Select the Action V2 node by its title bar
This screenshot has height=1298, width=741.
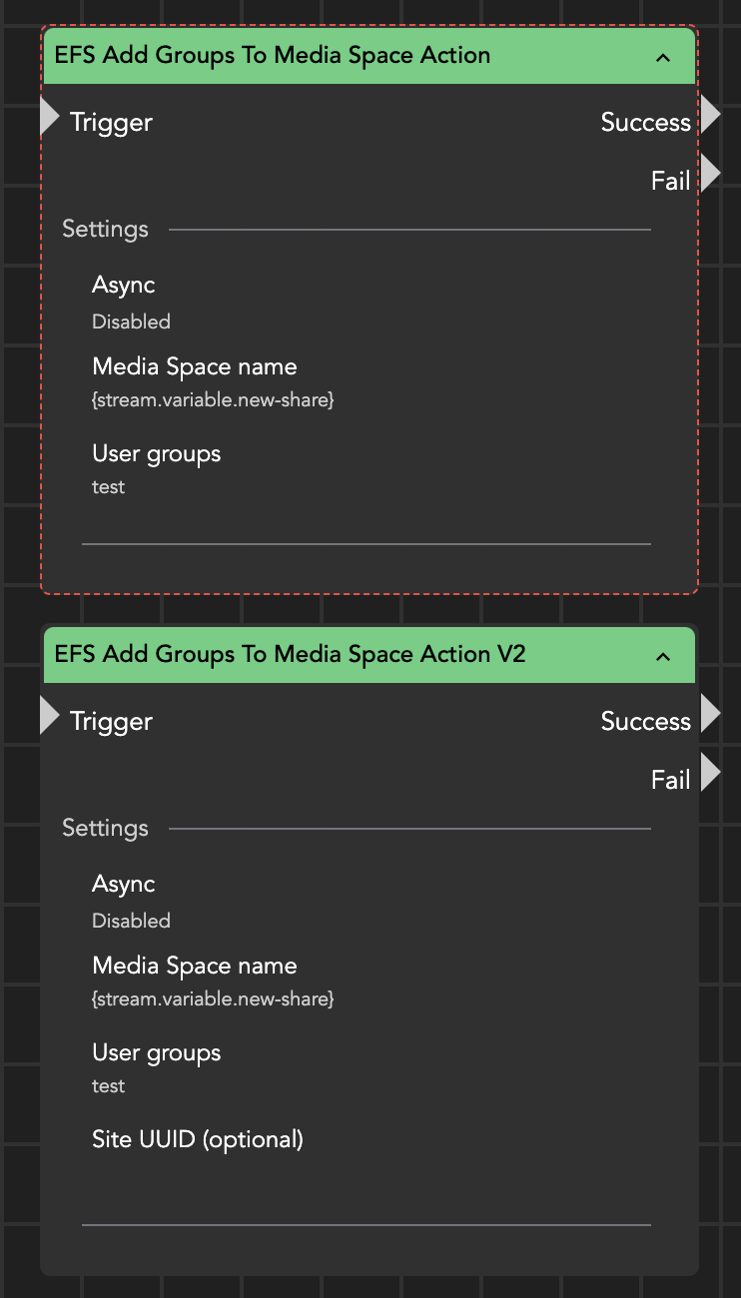point(300,655)
